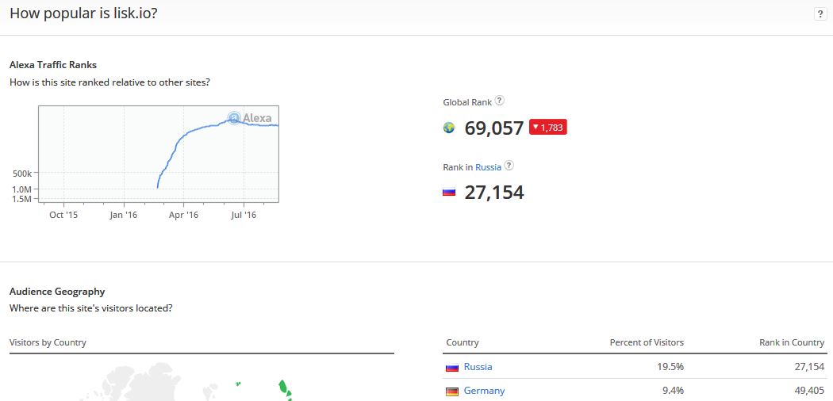
Task: Click the Alexa traffic rank graph
Action: point(159,154)
